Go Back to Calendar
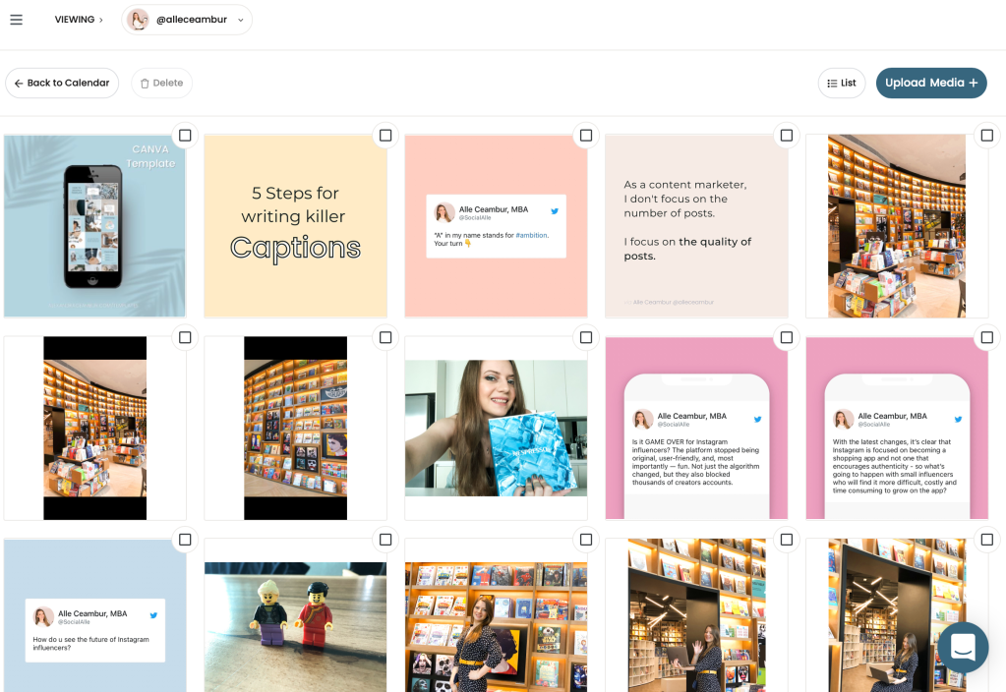The height and width of the screenshot is (692, 1006). 62,84
